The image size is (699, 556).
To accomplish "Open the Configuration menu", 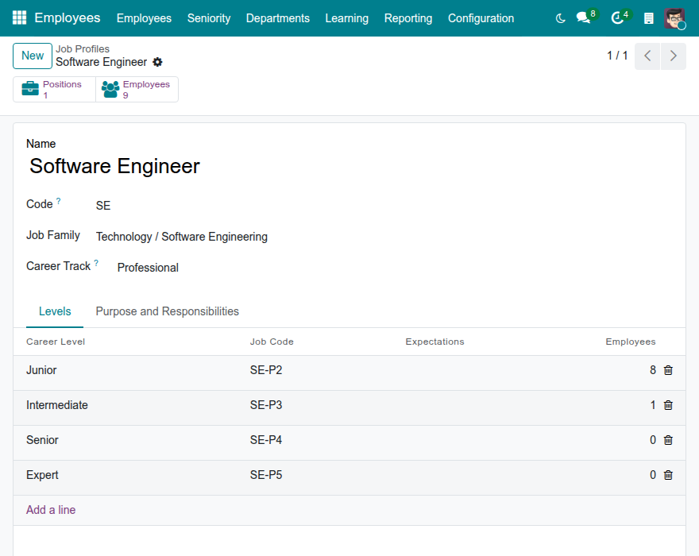I will pyautogui.click(x=481, y=18).
